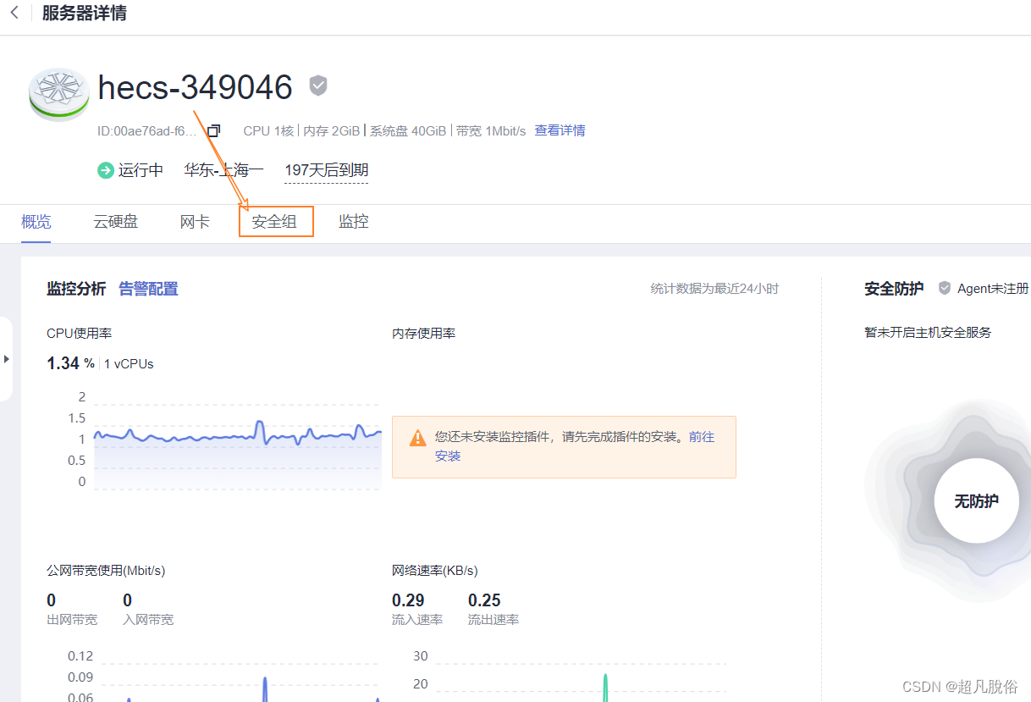Click the gray shield icon beside Agent未注册

(944, 287)
